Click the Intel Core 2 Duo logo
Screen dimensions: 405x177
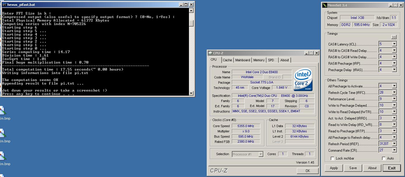tap(303, 80)
